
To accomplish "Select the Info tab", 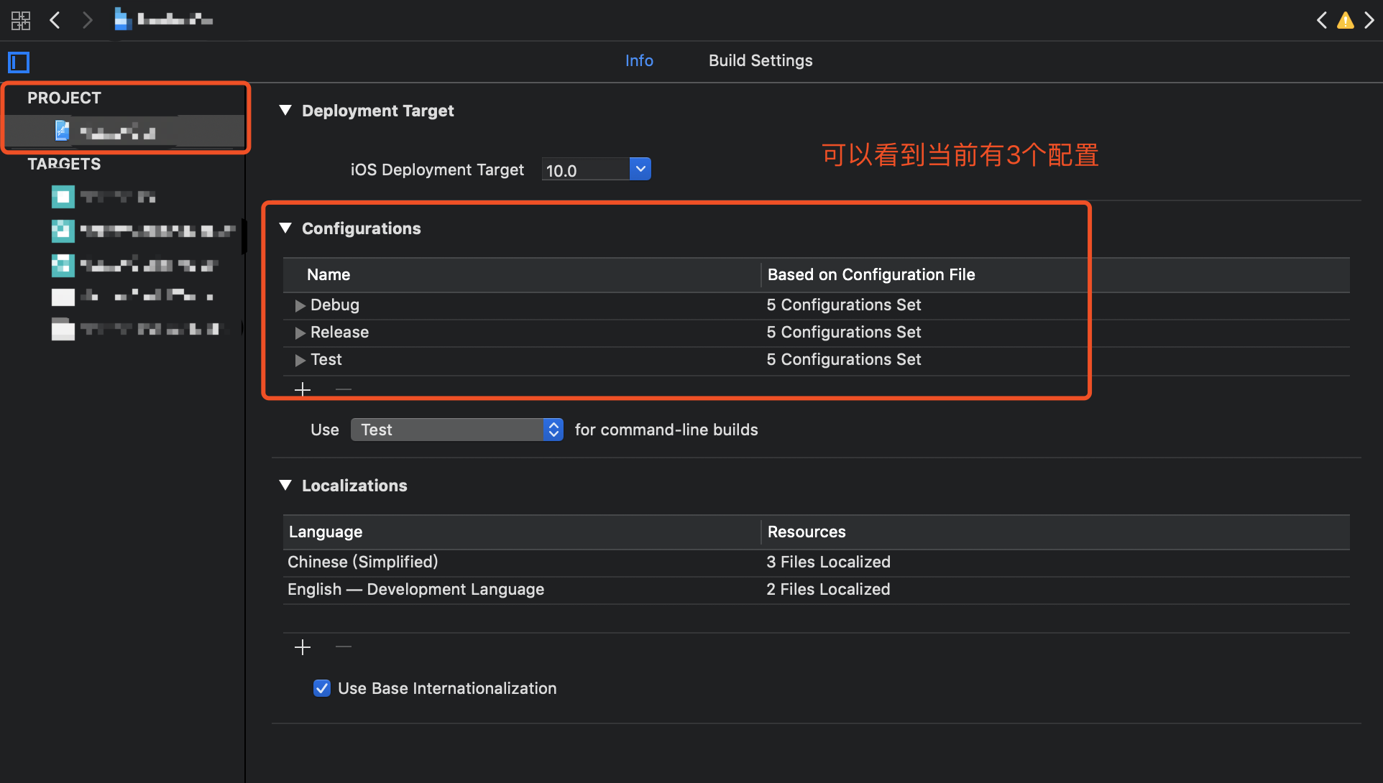I will tap(638, 61).
